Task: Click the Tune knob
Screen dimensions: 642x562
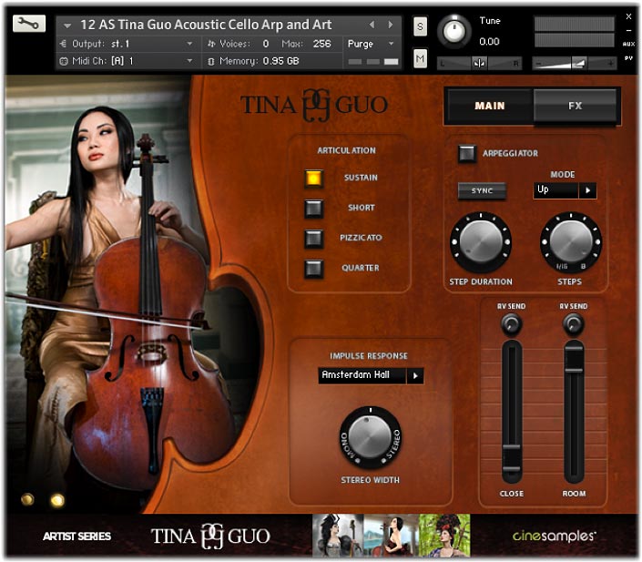Action: [454, 31]
